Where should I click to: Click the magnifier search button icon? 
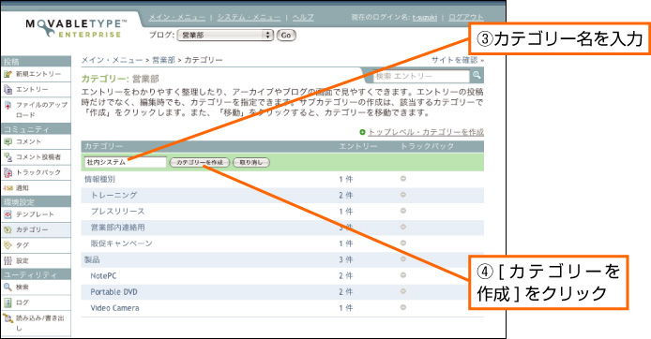click(477, 76)
